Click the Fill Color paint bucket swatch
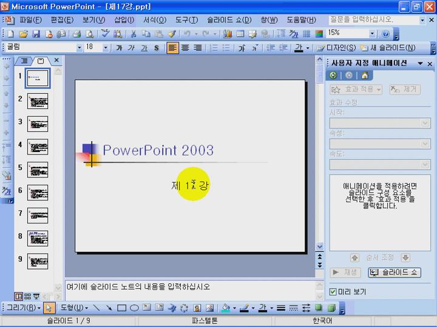The height and width of the screenshot is (327, 437). coord(226,308)
